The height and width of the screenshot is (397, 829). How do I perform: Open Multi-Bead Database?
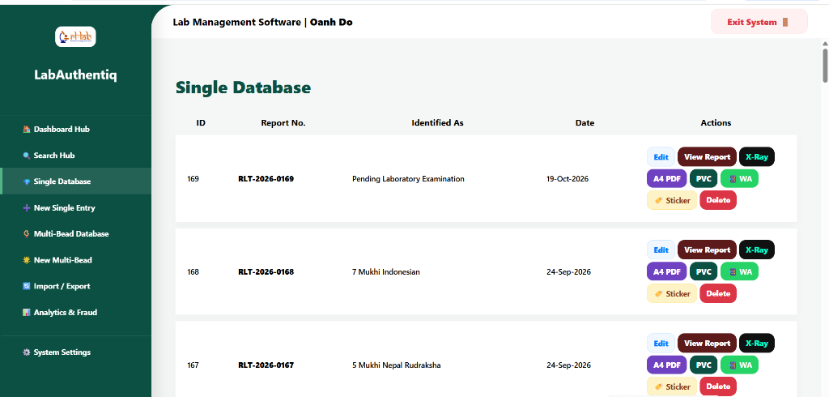pos(75,233)
